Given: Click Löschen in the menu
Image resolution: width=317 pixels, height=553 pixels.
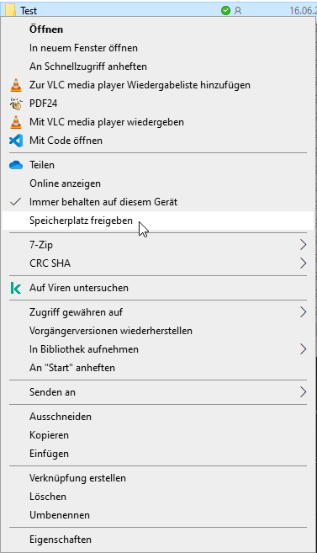Looking at the screenshot, I should 158,497.
